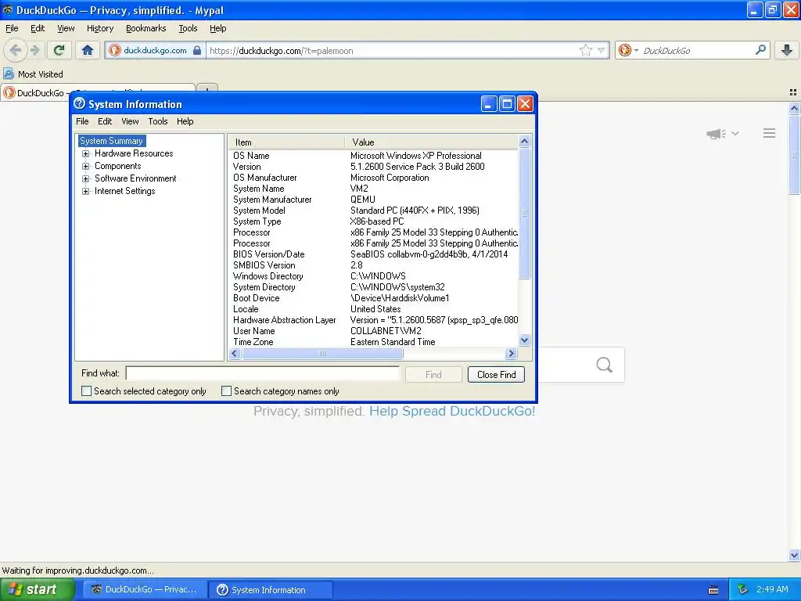
Task: Select the Time Zone row
Action: pyautogui.click(x=375, y=342)
